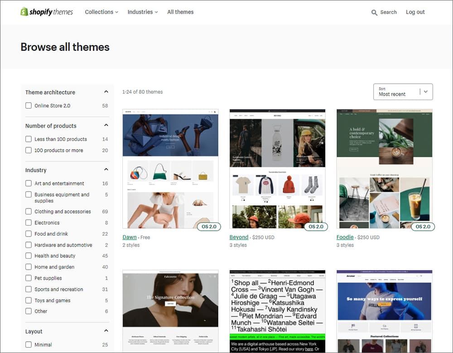Check Art and entertainment industry
Viewport: 453px width, 353px height.
coord(28,183)
